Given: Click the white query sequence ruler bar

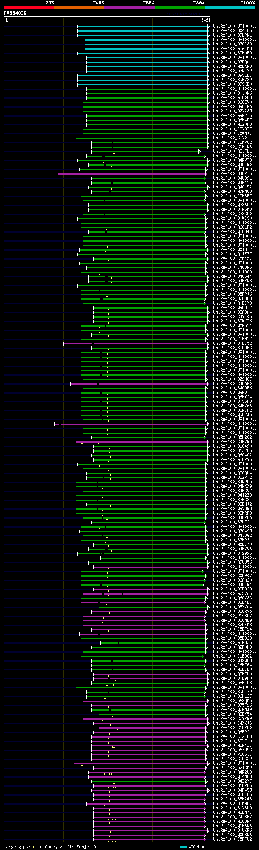Looking at the screenshot, I should (107, 17).
